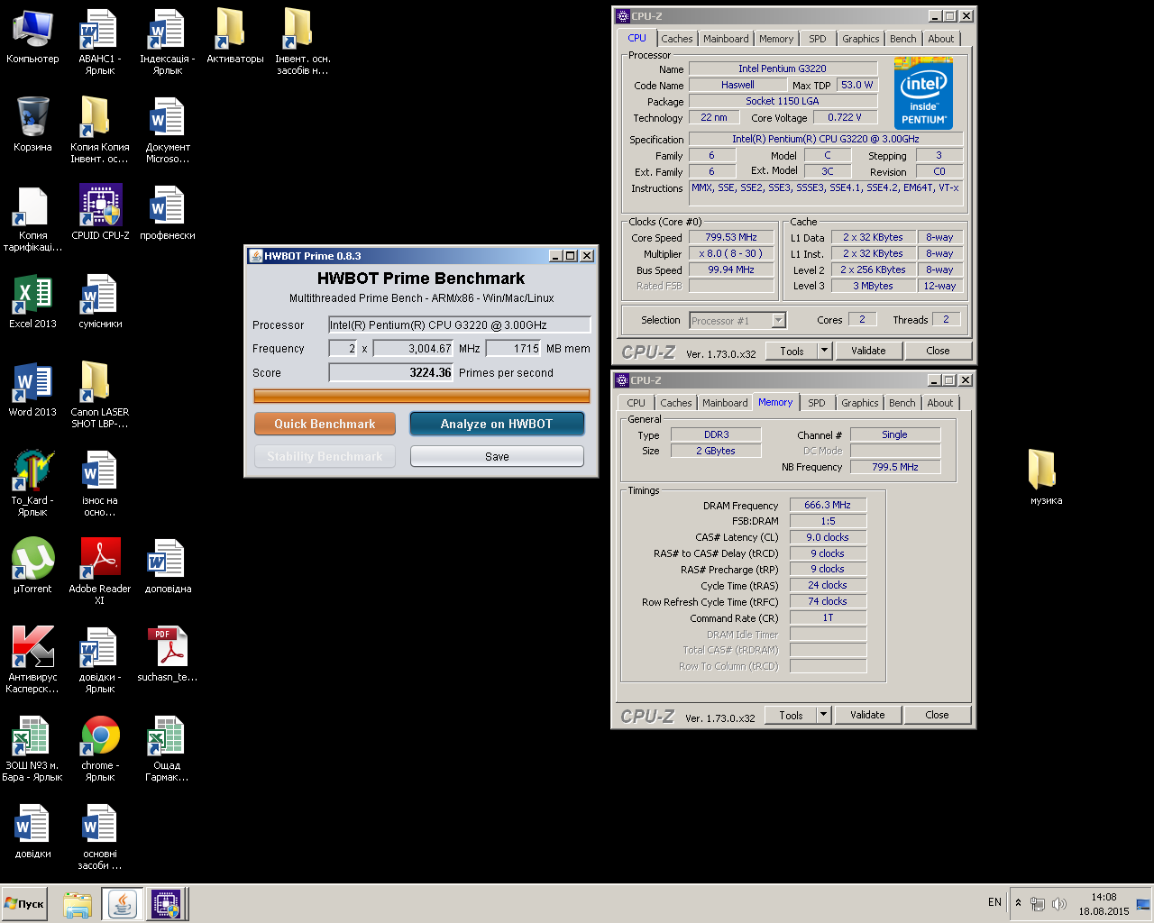The width and height of the screenshot is (1154, 923).
Task: Open Bench tab in upper CPU-Z window
Action: [903, 39]
